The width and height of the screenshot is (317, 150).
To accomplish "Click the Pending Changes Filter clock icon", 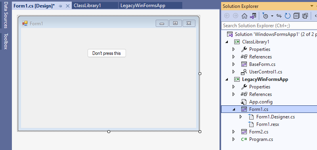I will click(x=265, y=16).
